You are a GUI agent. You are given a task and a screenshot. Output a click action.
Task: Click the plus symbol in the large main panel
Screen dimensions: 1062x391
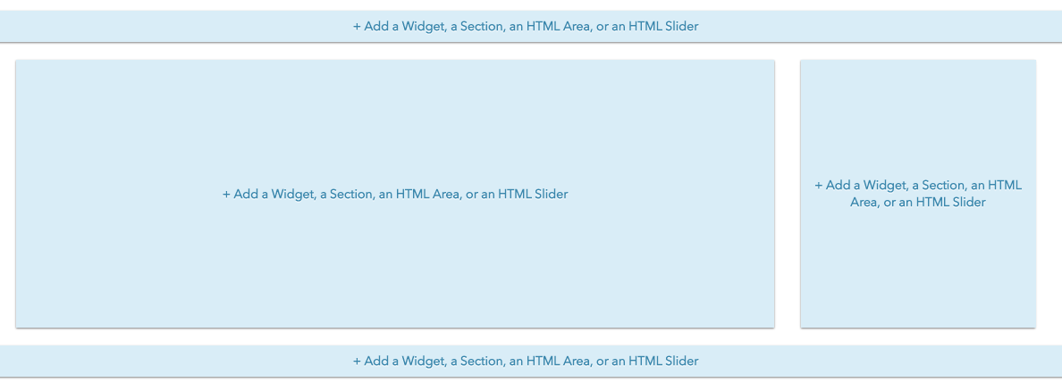226,195
